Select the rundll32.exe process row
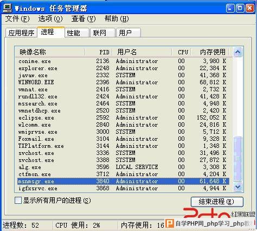The height and width of the screenshot is (231, 257). tap(123, 96)
